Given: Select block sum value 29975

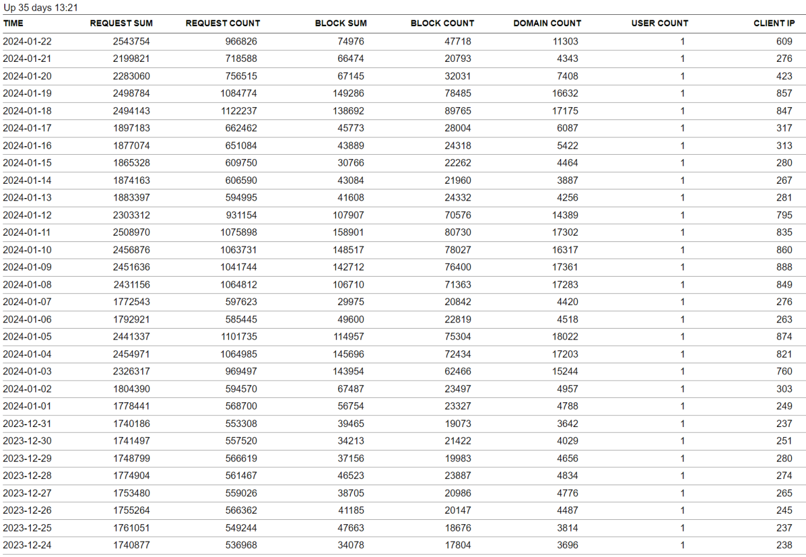Looking at the screenshot, I should coord(351,302).
